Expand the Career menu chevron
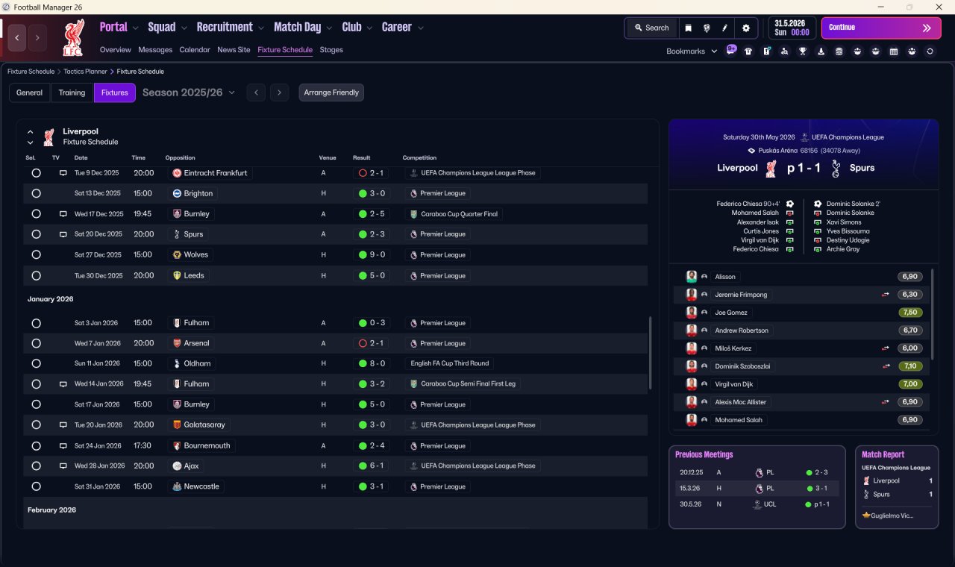This screenshot has height=567, width=955. click(x=420, y=28)
